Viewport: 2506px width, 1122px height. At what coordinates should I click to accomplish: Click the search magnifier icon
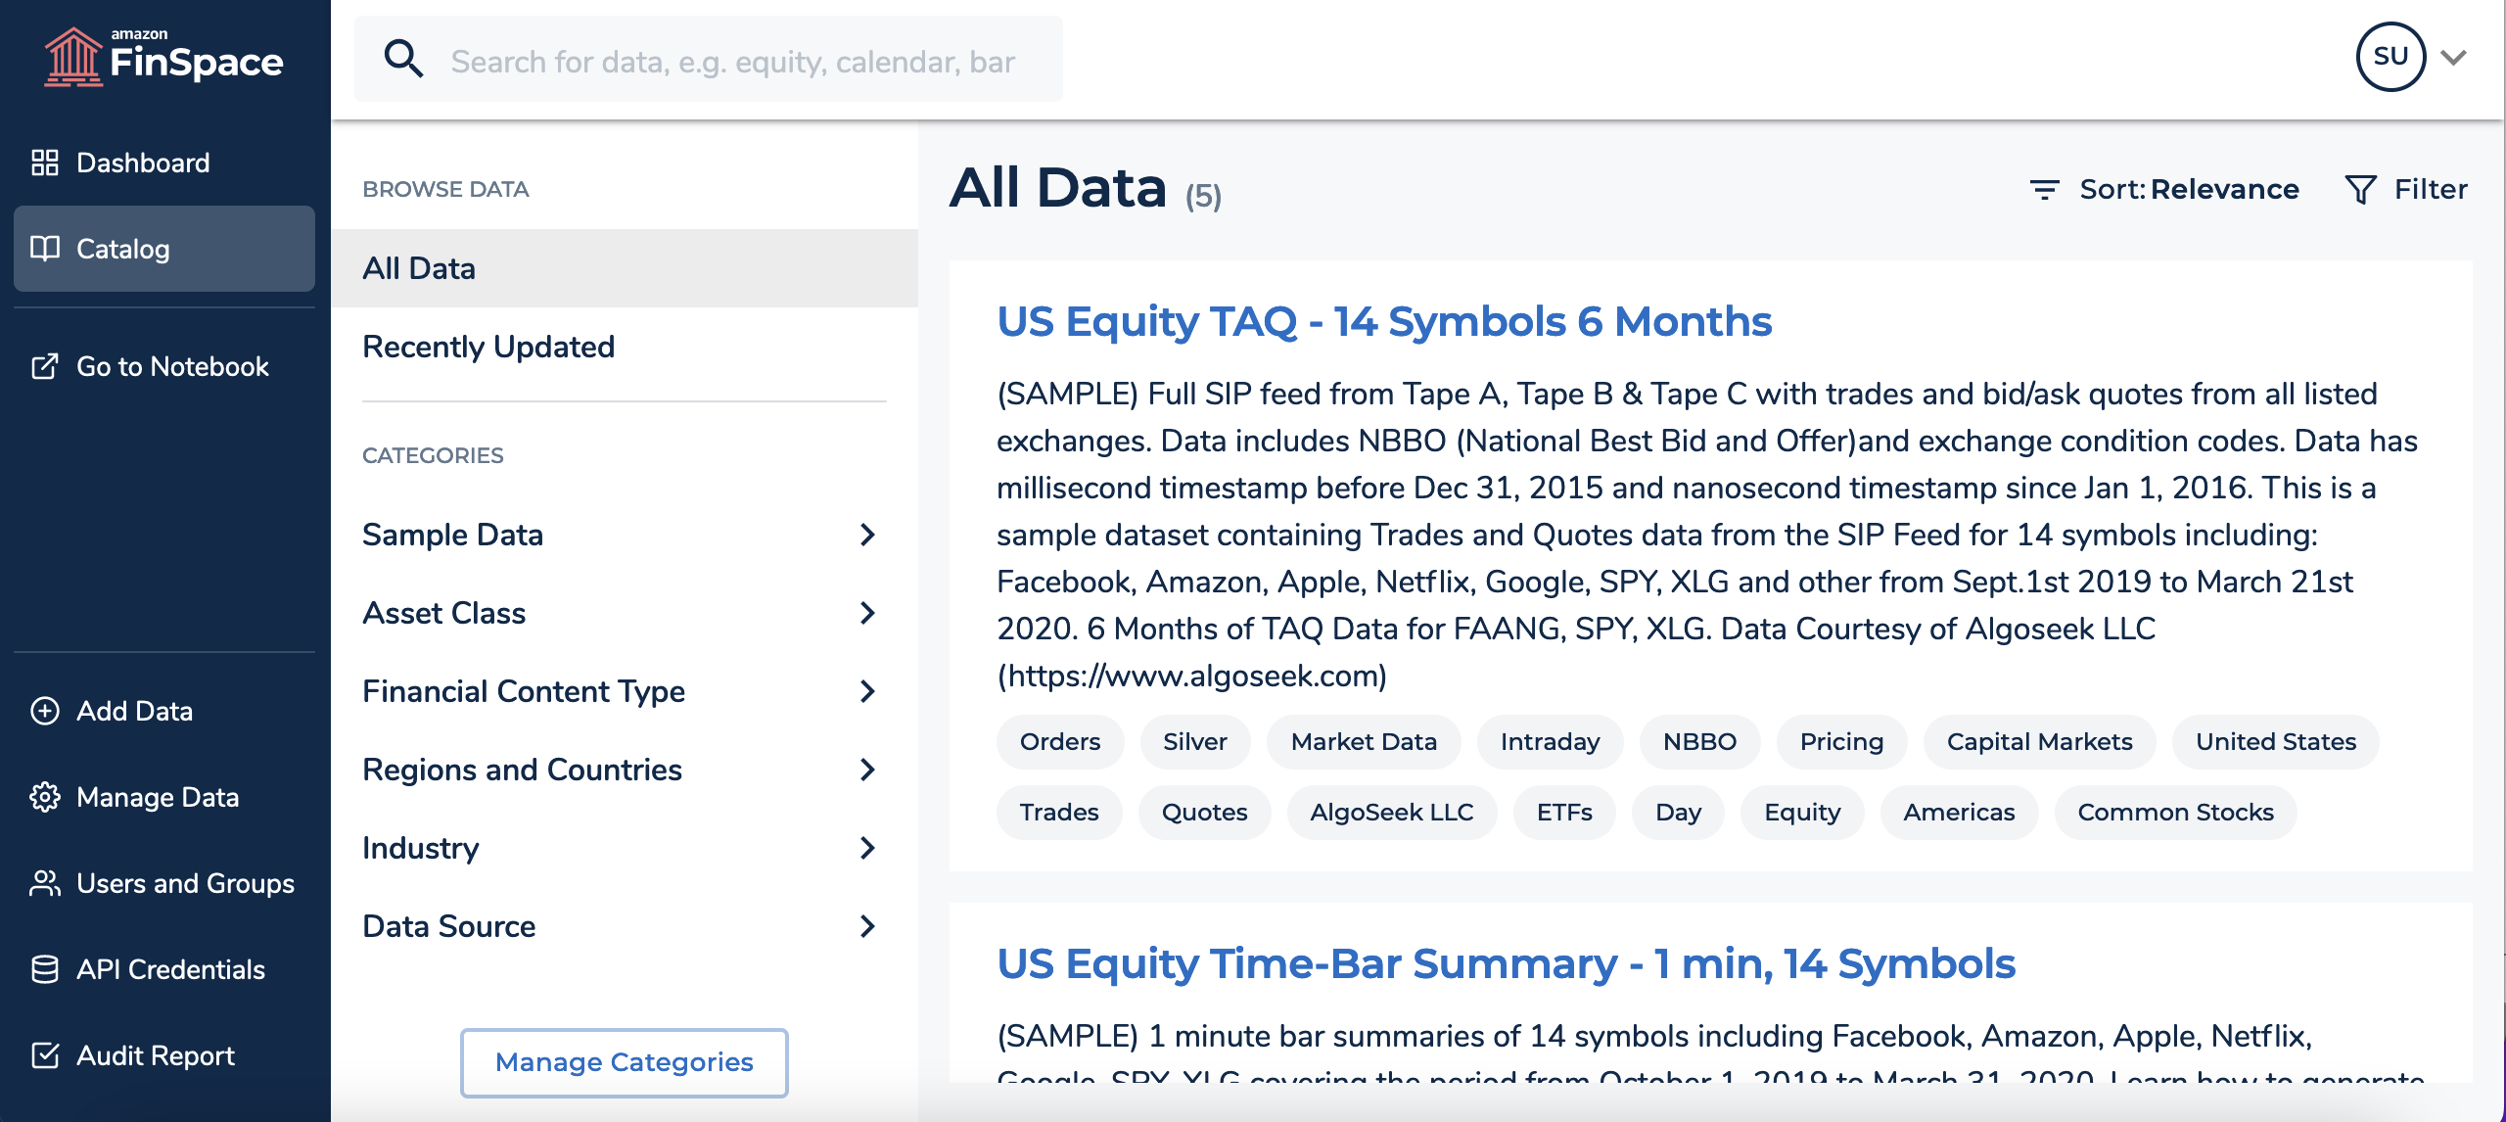click(403, 59)
